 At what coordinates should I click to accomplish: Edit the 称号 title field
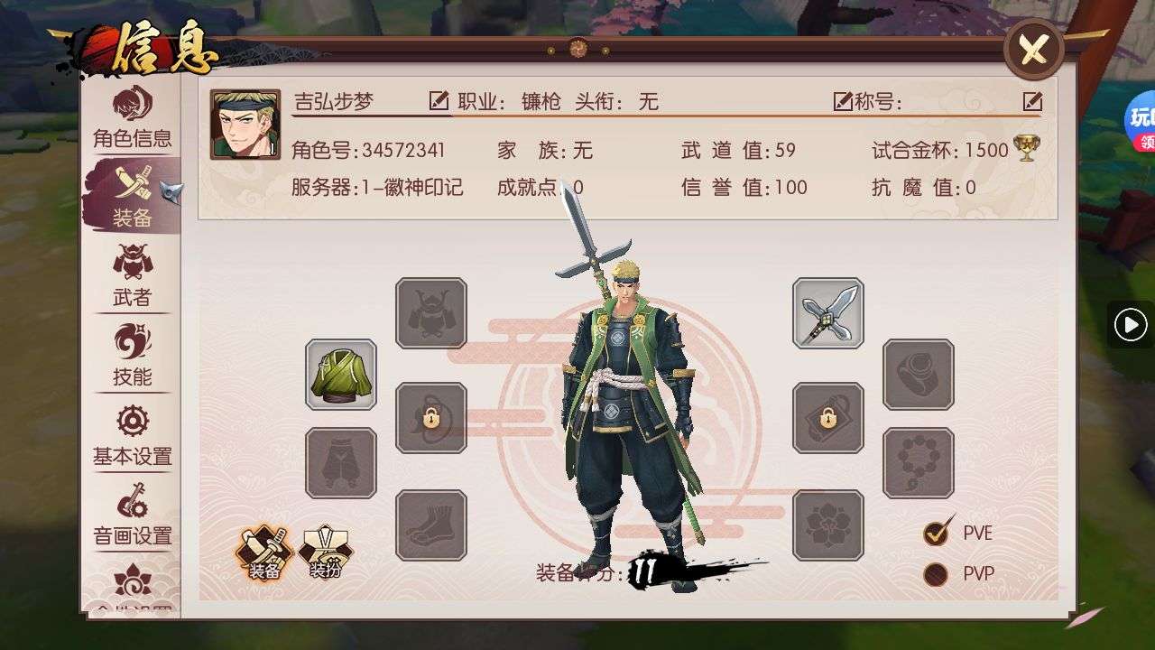click(x=1033, y=101)
